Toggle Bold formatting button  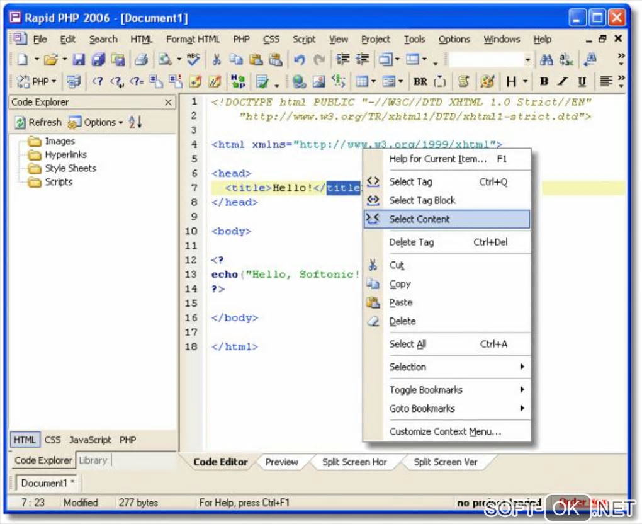(544, 81)
